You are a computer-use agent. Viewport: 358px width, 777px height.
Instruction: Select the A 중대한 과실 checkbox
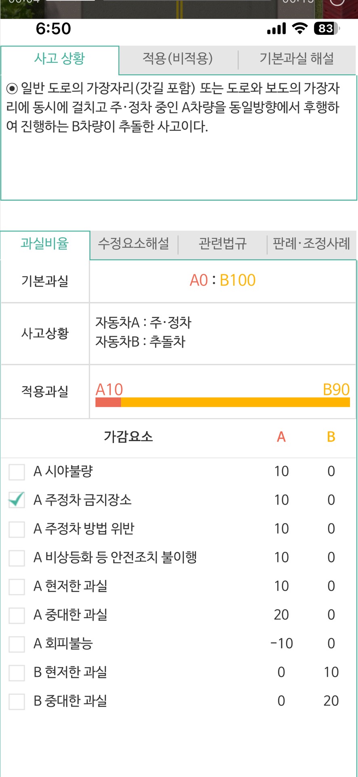coord(17,615)
